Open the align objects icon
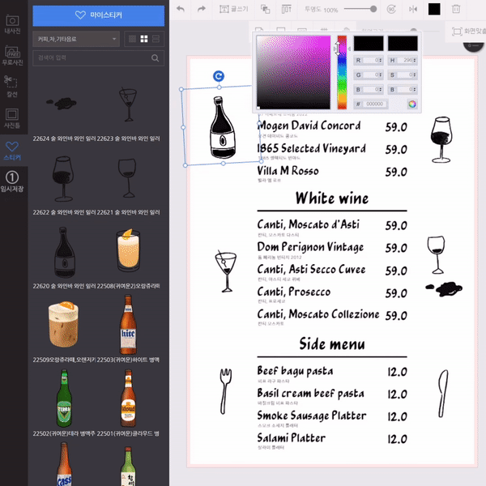This screenshot has height=486, width=486. pyautogui.click(x=286, y=9)
